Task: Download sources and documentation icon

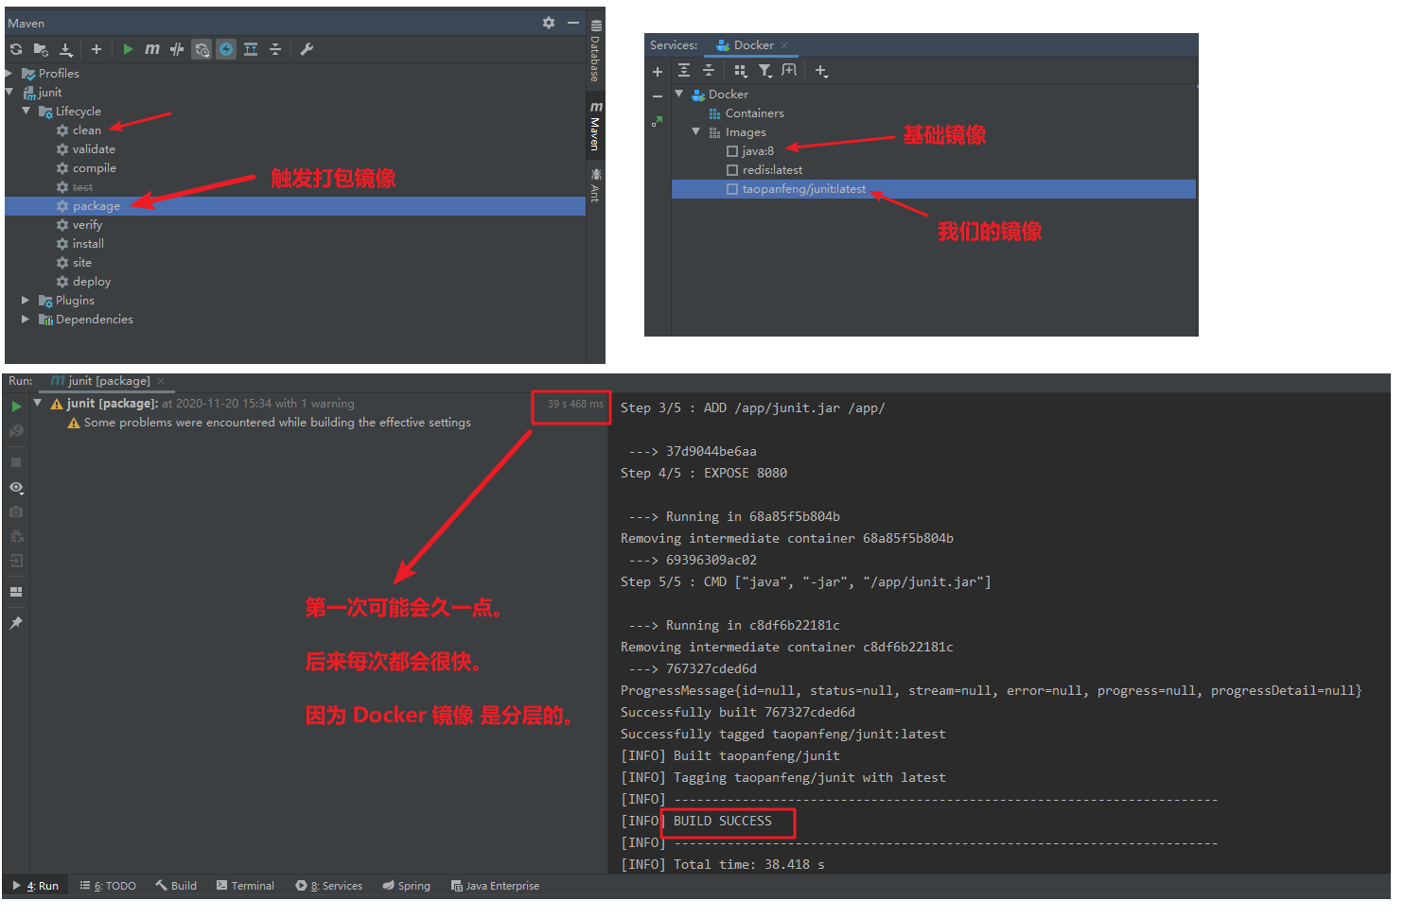Action: pos(65,49)
